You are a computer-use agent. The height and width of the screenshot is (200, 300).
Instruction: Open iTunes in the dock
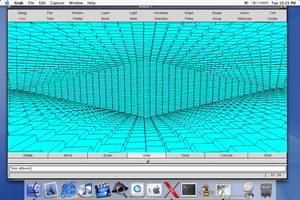[86, 189]
